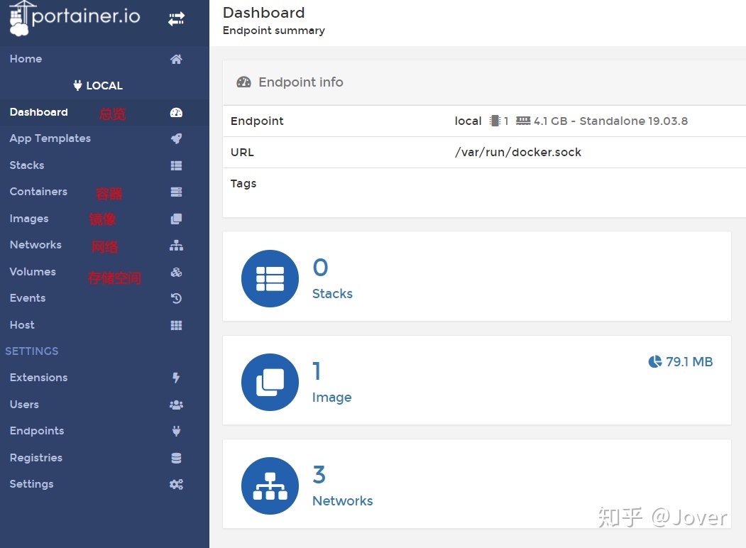746x548 pixels.
Task: Click the Endpoint info gauge icon
Action: coord(243,82)
